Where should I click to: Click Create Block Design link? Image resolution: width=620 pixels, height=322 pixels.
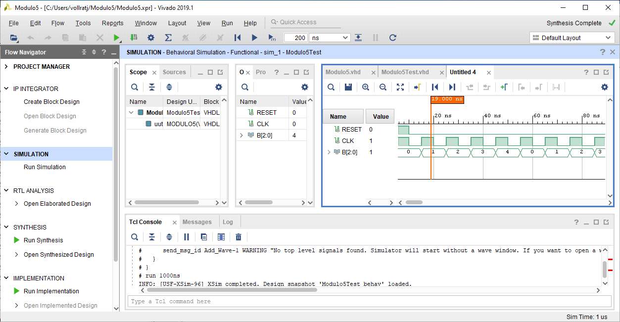(x=51, y=102)
